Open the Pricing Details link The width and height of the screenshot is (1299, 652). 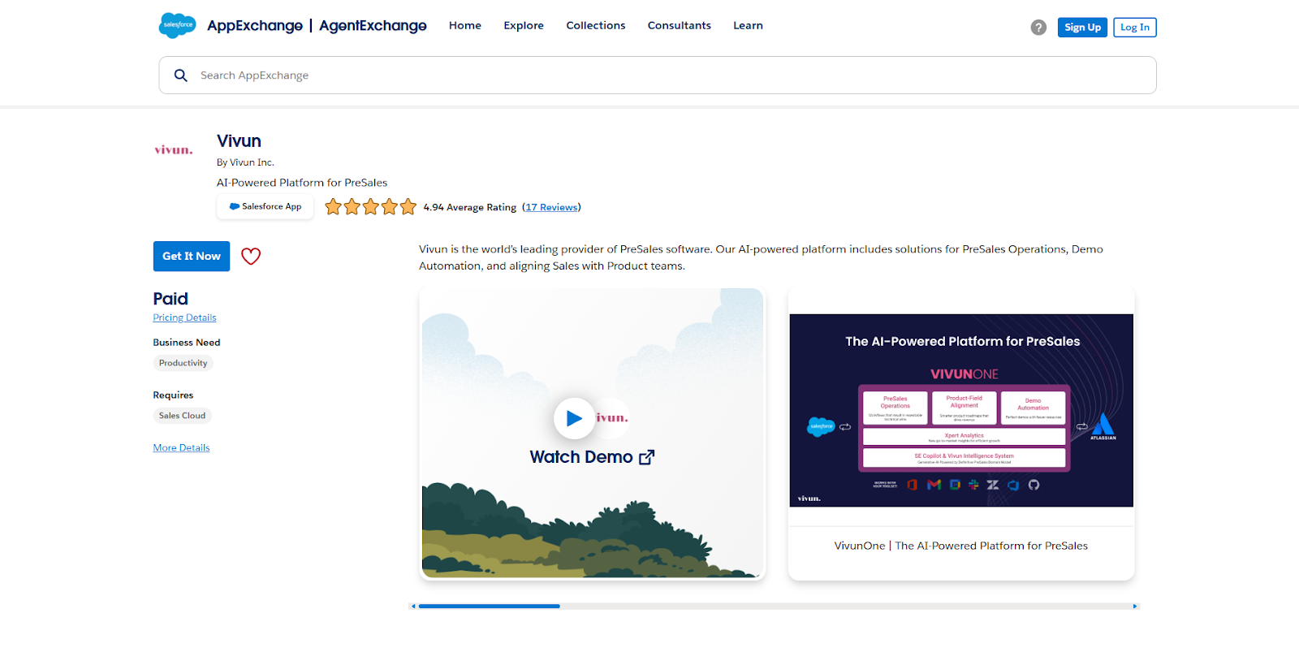pyautogui.click(x=184, y=318)
